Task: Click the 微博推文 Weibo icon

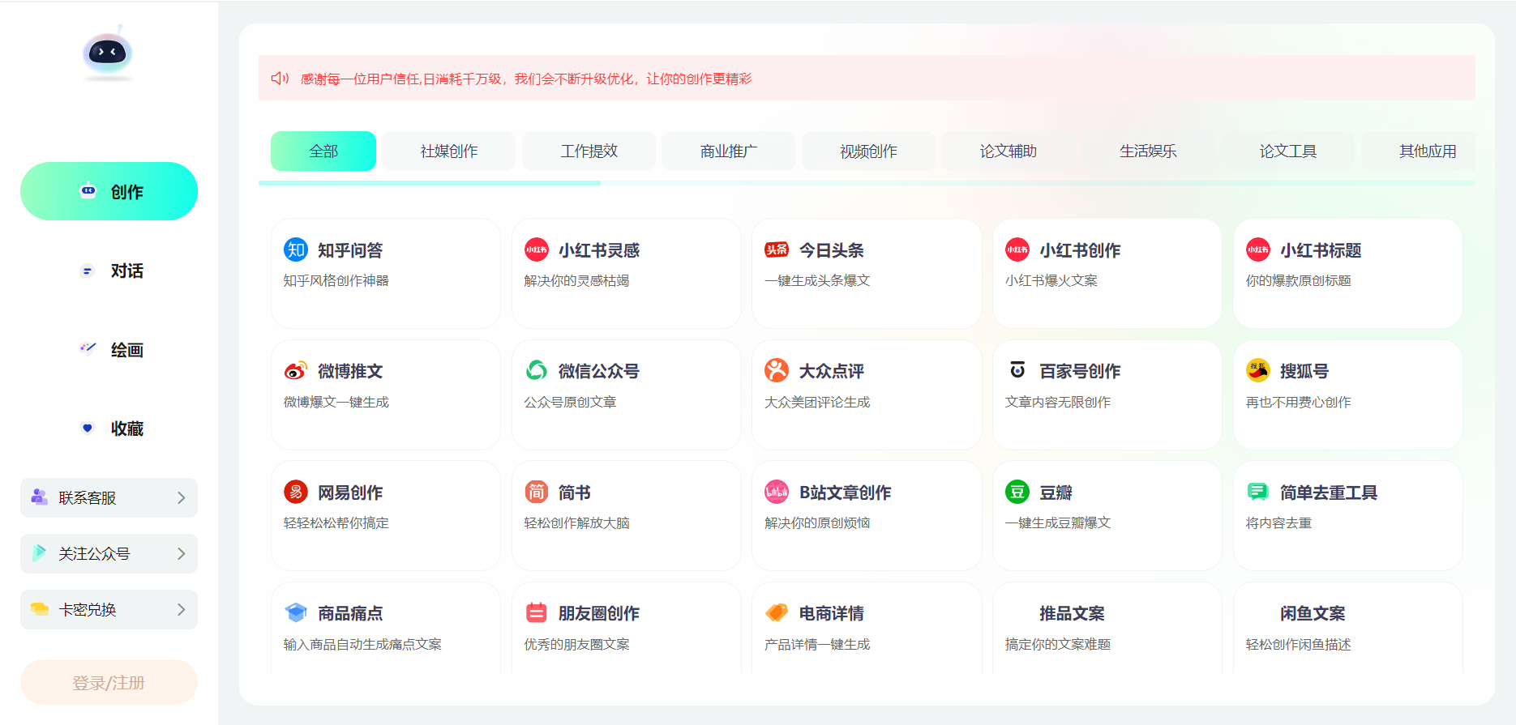Action: tap(296, 370)
